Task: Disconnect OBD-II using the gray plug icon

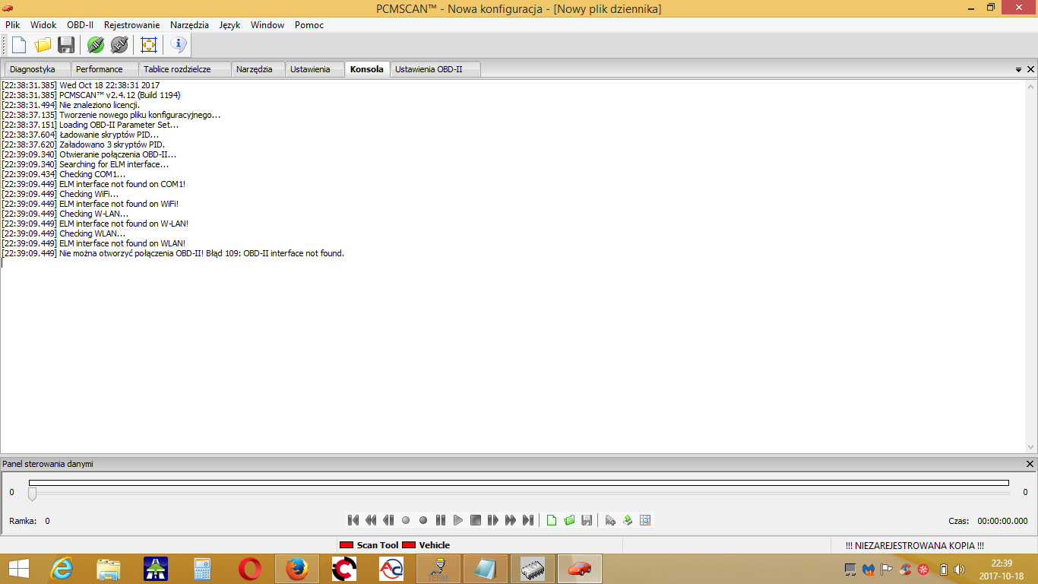Action: (x=119, y=45)
